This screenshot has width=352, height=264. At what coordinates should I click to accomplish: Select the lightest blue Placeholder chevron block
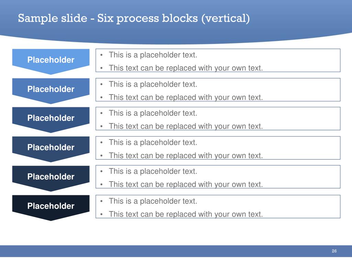(51, 61)
